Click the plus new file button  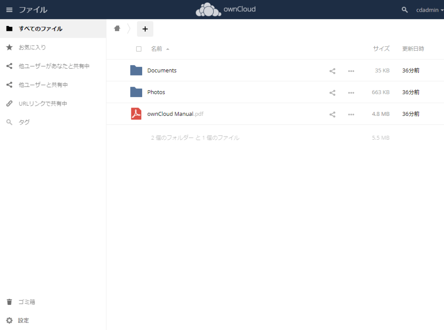tap(145, 29)
